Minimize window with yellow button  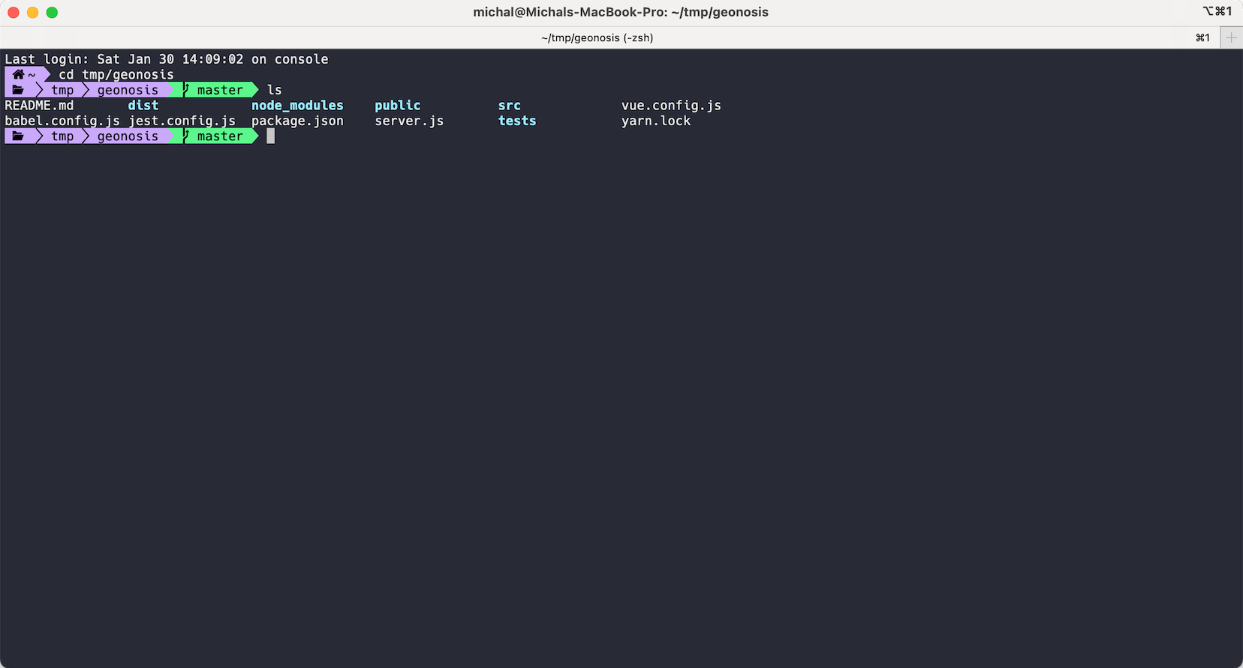click(32, 12)
